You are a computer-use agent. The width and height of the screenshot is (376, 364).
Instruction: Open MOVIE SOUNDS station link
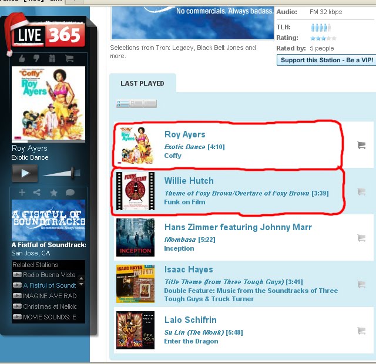pyautogui.click(x=49, y=317)
